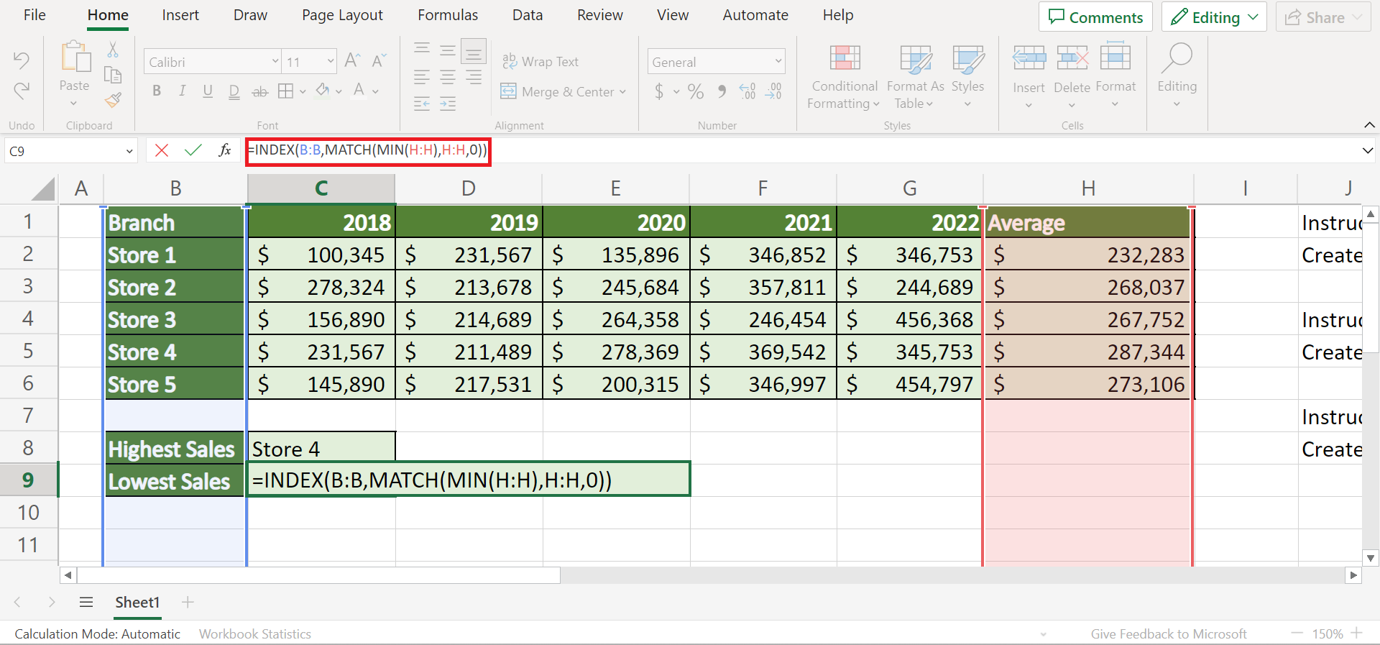Collapse the ribbon with chevron
Screen dimensions: 1380x645
pyautogui.click(x=1369, y=125)
